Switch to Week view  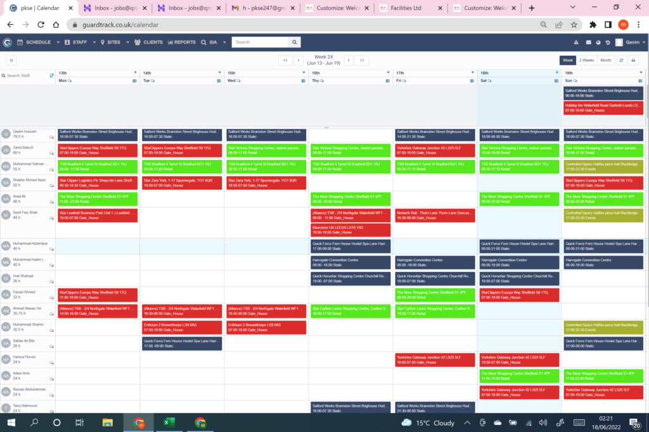coord(567,60)
